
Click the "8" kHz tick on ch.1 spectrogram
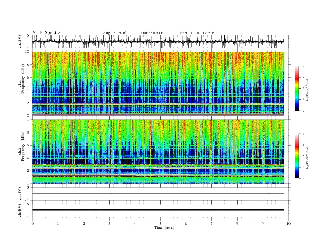point(29,65)
